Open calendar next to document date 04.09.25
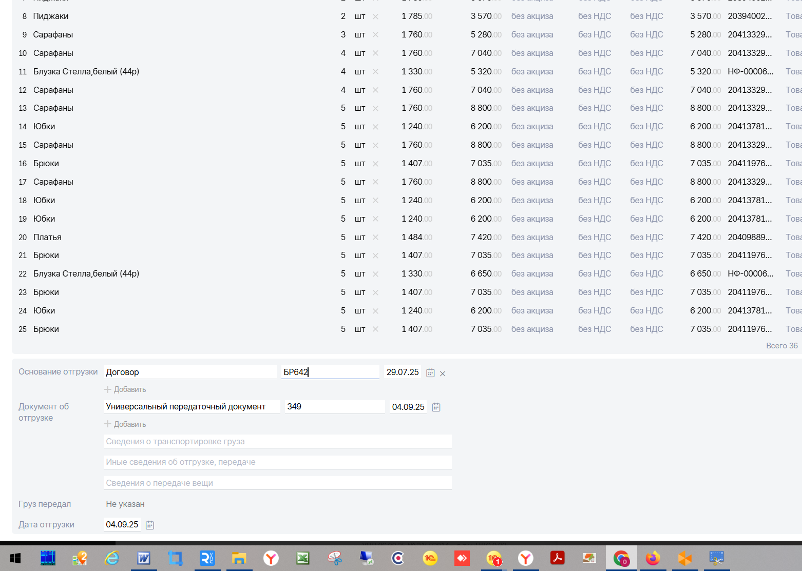Viewport: 802px width, 571px height. tap(436, 407)
